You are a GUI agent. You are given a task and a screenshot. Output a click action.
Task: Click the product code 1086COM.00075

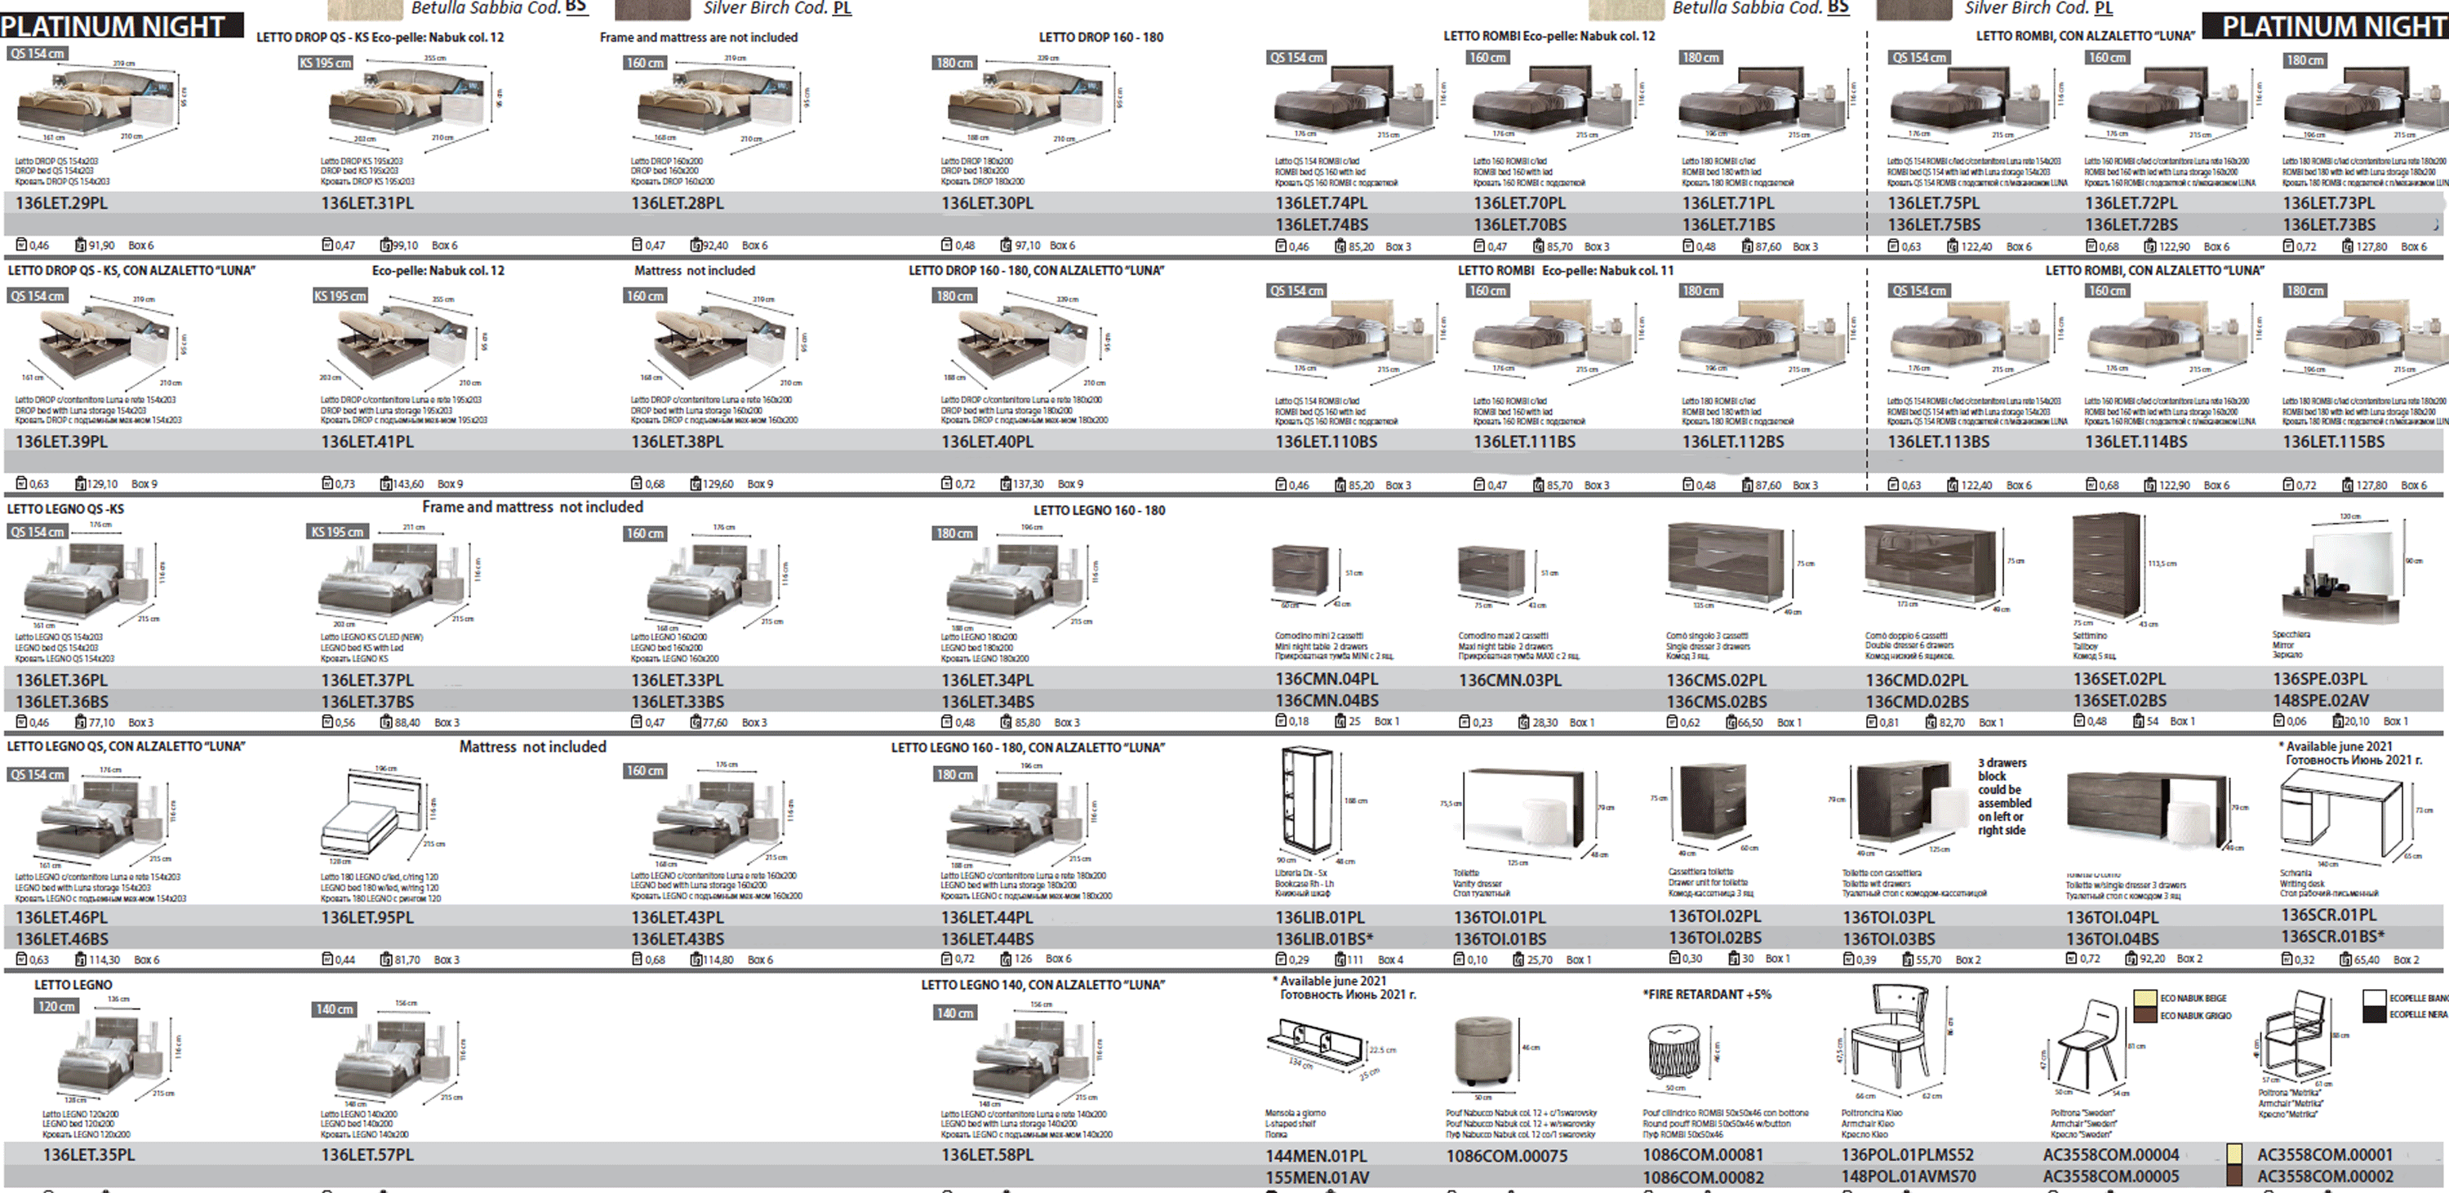point(1507,1156)
